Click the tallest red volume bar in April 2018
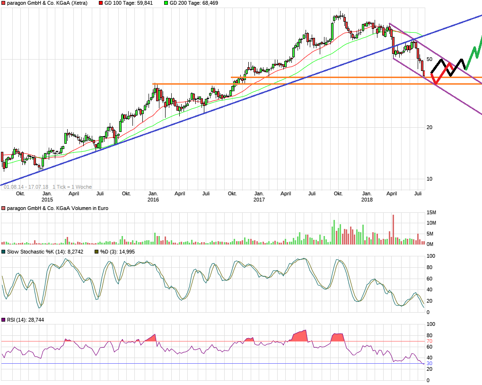Image resolution: width=482 pixels, height=385 pixels. [393, 229]
